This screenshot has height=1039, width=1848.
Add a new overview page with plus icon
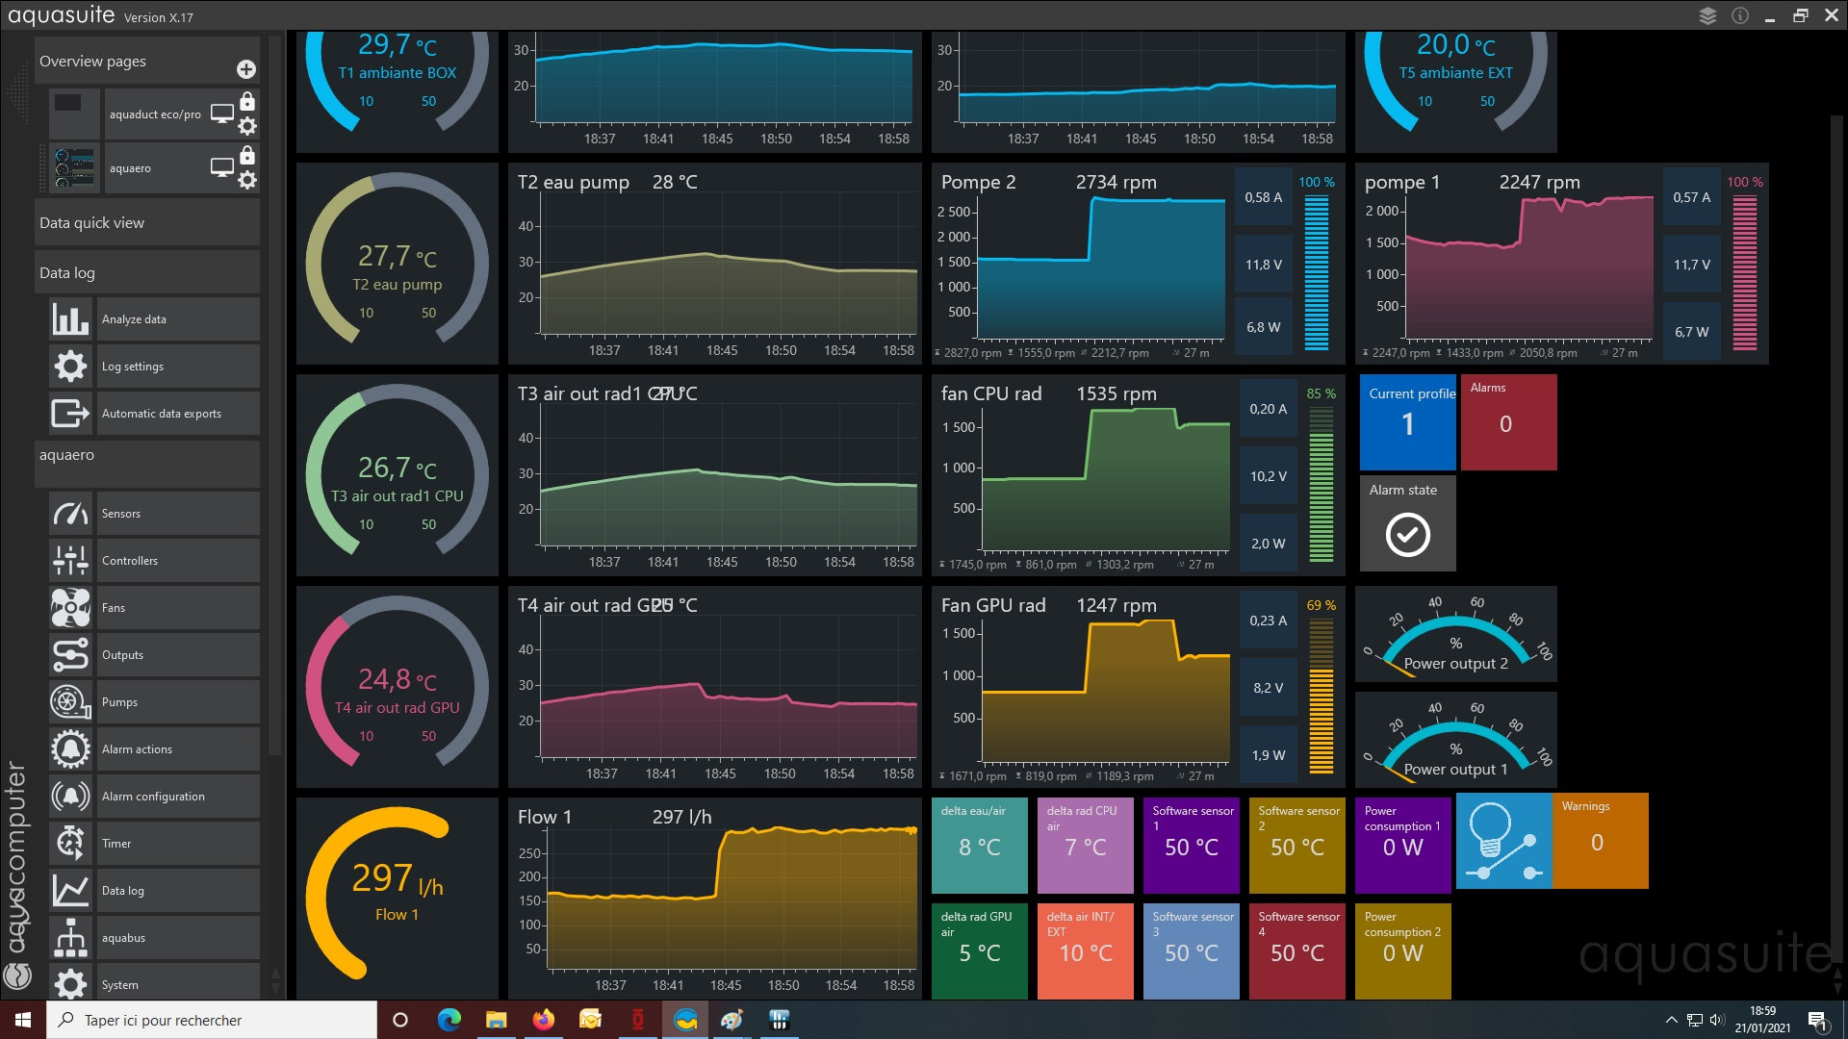[x=246, y=69]
